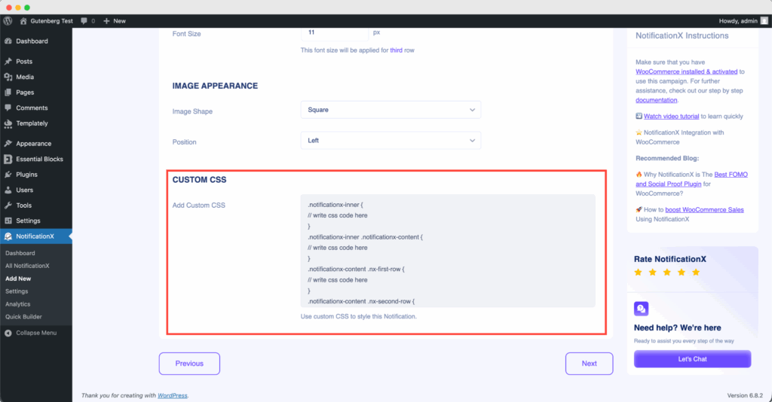Rate NotificationX with the fifth star
The height and width of the screenshot is (402, 772).
click(696, 273)
